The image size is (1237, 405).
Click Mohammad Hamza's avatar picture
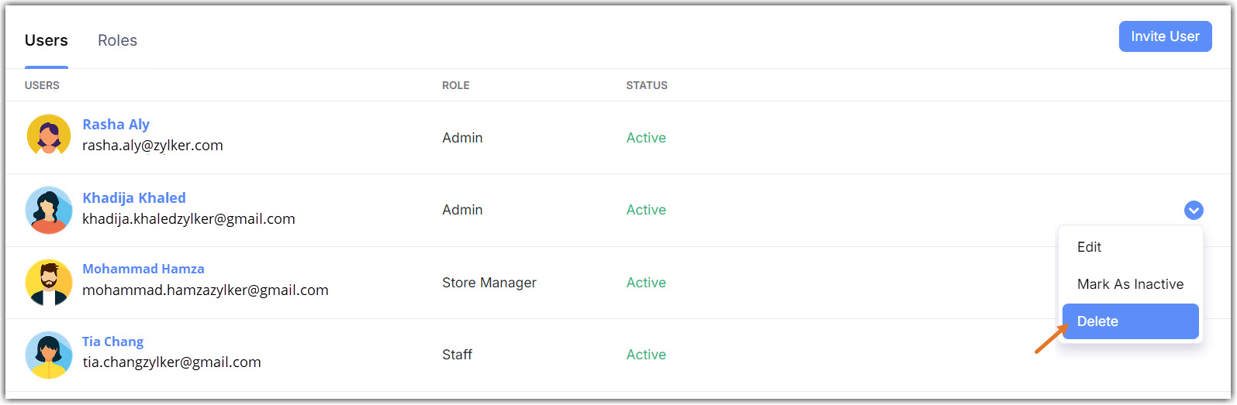(49, 282)
